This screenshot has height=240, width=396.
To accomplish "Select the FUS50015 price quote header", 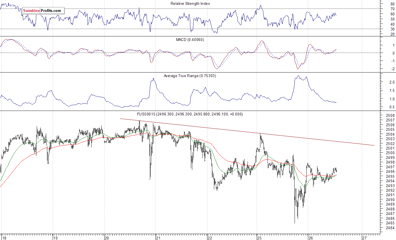I will pos(190,114).
